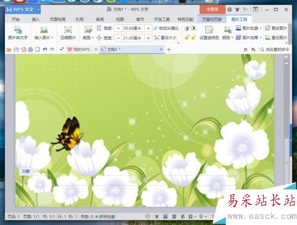The image size is (297, 225).
Task: Open the 插入 ribbon tab
Action: pyautogui.click(x=36, y=20)
